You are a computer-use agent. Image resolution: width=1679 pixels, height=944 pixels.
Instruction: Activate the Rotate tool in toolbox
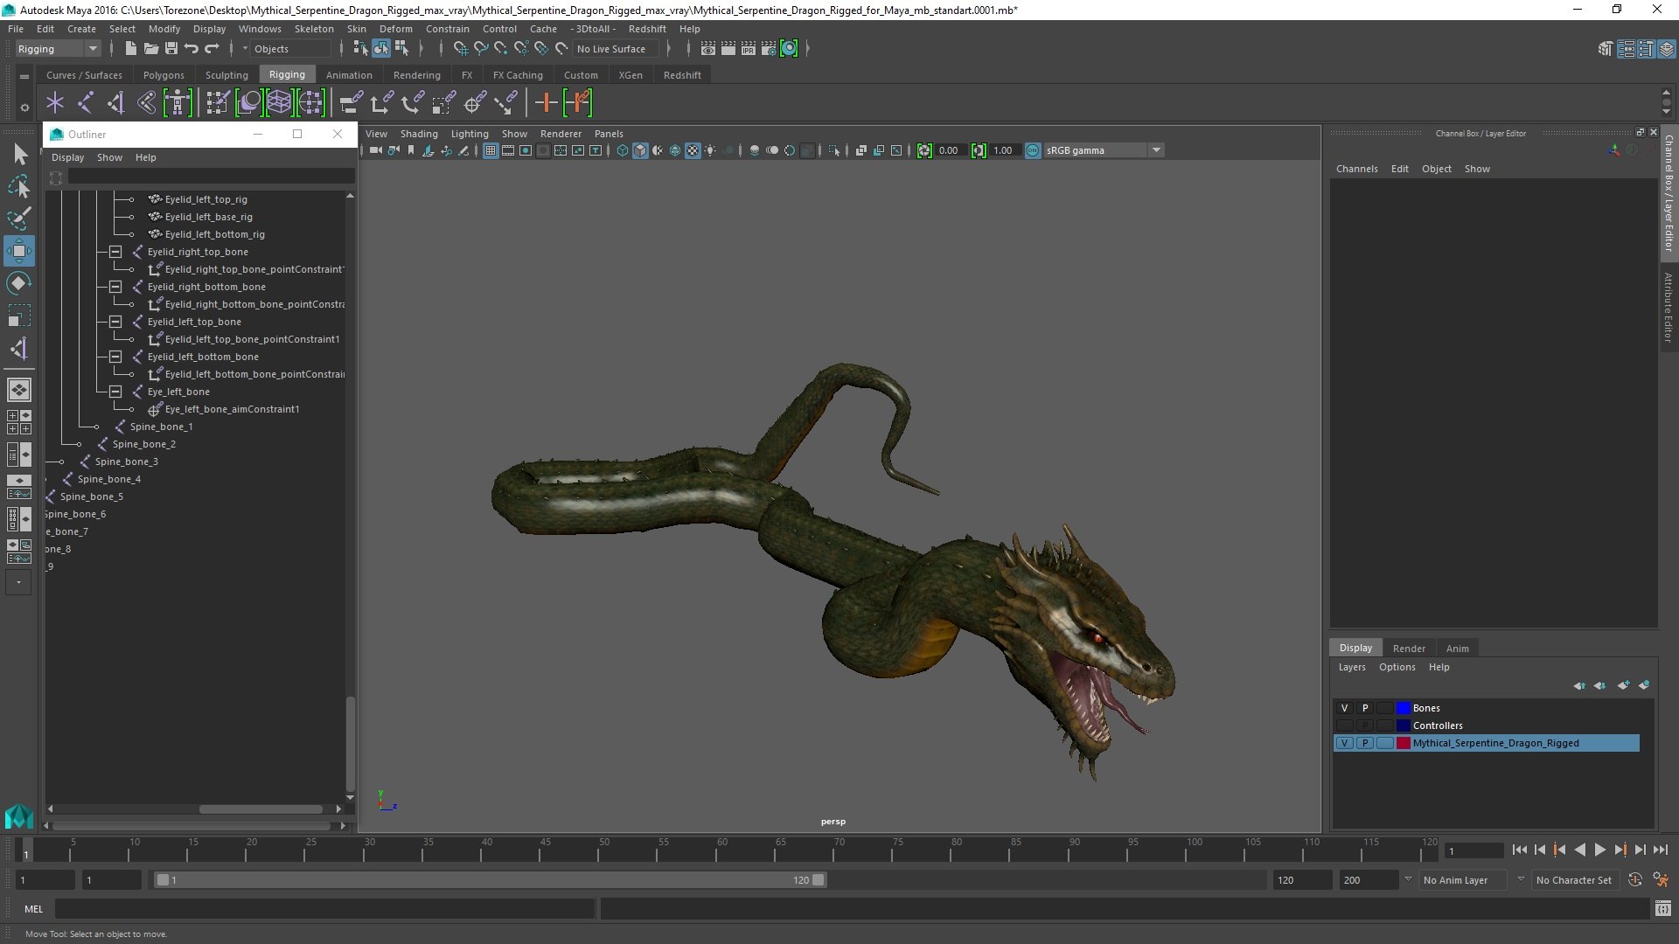tap(19, 283)
